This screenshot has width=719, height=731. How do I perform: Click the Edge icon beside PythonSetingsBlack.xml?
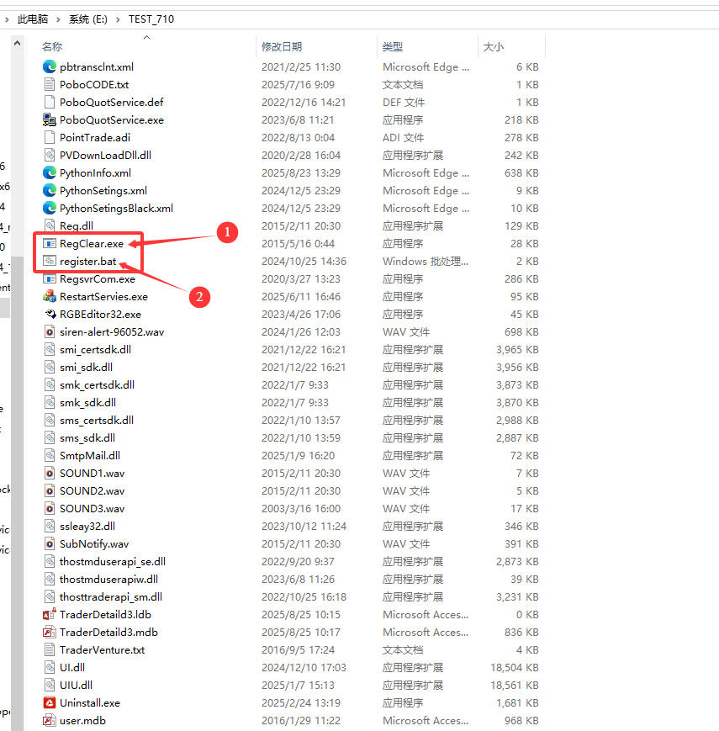[50, 209]
